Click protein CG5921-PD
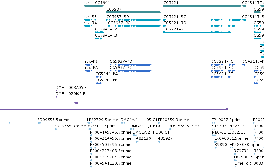 [223, 71]
